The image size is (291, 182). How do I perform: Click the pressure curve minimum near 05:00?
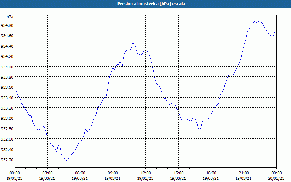(x=67, y=161)
